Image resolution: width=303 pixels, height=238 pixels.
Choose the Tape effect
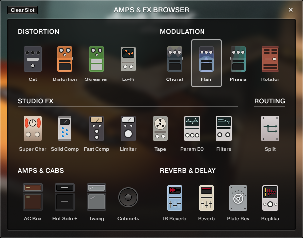click(160, 129)
